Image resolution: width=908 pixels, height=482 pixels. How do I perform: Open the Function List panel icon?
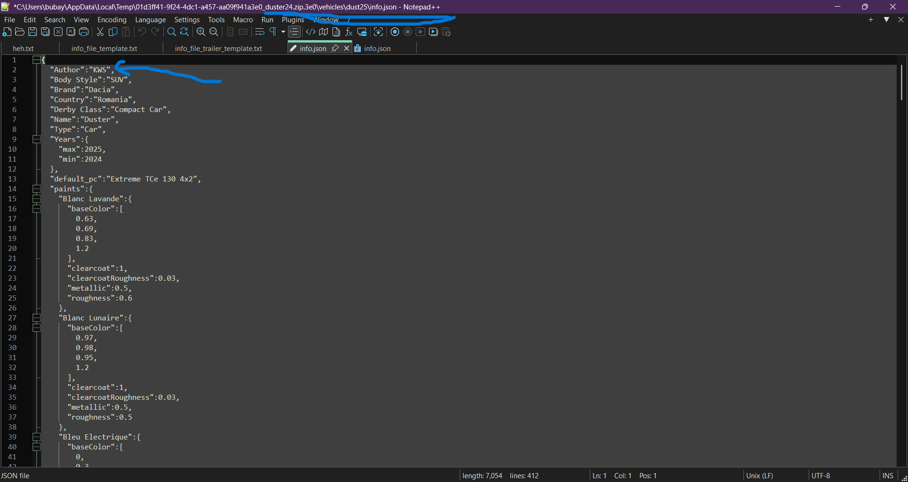point(349,32)
